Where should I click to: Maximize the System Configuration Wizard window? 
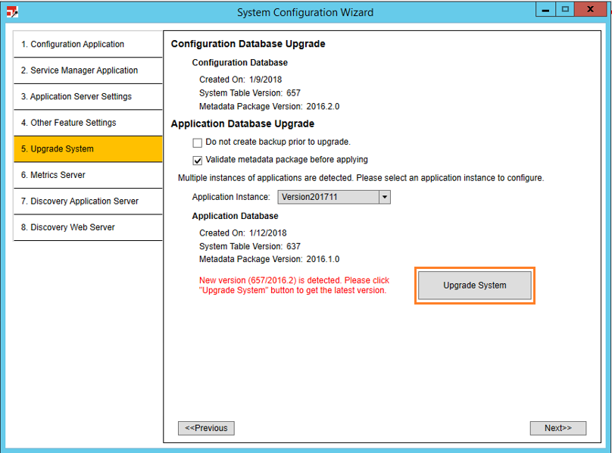pyautogui.click(x=565, y=9)
